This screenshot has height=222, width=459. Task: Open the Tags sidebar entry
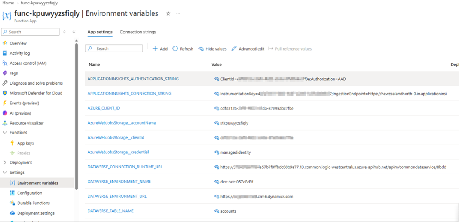point(13,73)
